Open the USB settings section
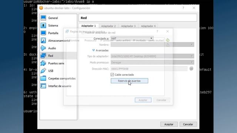Image resolution: width=237 pixels, height=133 pixels. tap(59, 71)
